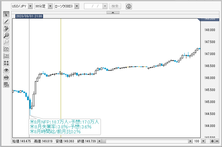Click the 146.000 price axis label
Viewport: 222px width, 147px height.
210,78
